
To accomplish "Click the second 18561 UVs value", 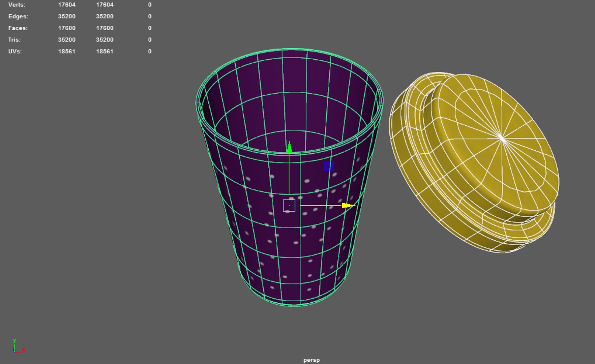I will (x=105, y=51).
